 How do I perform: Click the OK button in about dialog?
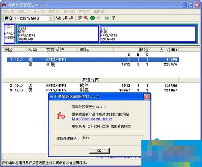click(99, 151)
